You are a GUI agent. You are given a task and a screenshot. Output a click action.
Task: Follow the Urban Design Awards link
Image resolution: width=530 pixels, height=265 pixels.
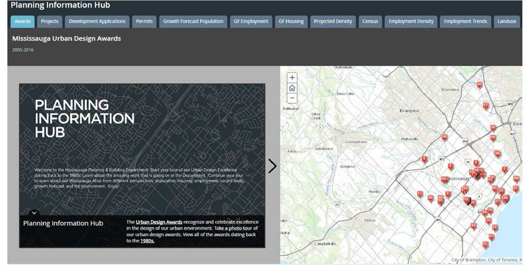click(159, 222)
